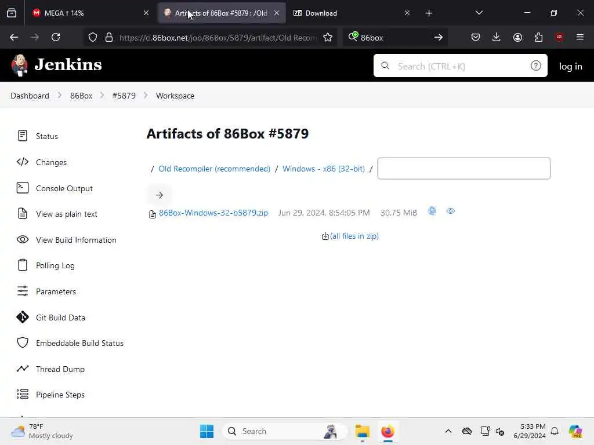Click Workspace in the breadcrumb
This screenshot has height=445, width=594.
pos(175,96)
